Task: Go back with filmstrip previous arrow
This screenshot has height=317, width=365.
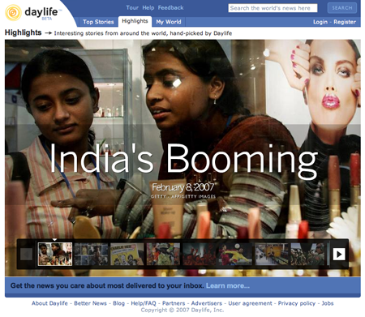Action: (27, 254)
